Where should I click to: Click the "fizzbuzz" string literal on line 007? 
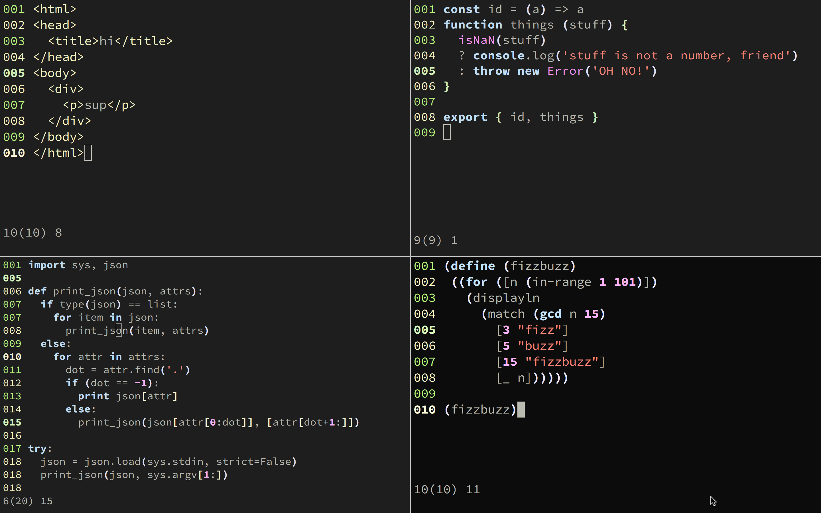[x=562, y=362]
